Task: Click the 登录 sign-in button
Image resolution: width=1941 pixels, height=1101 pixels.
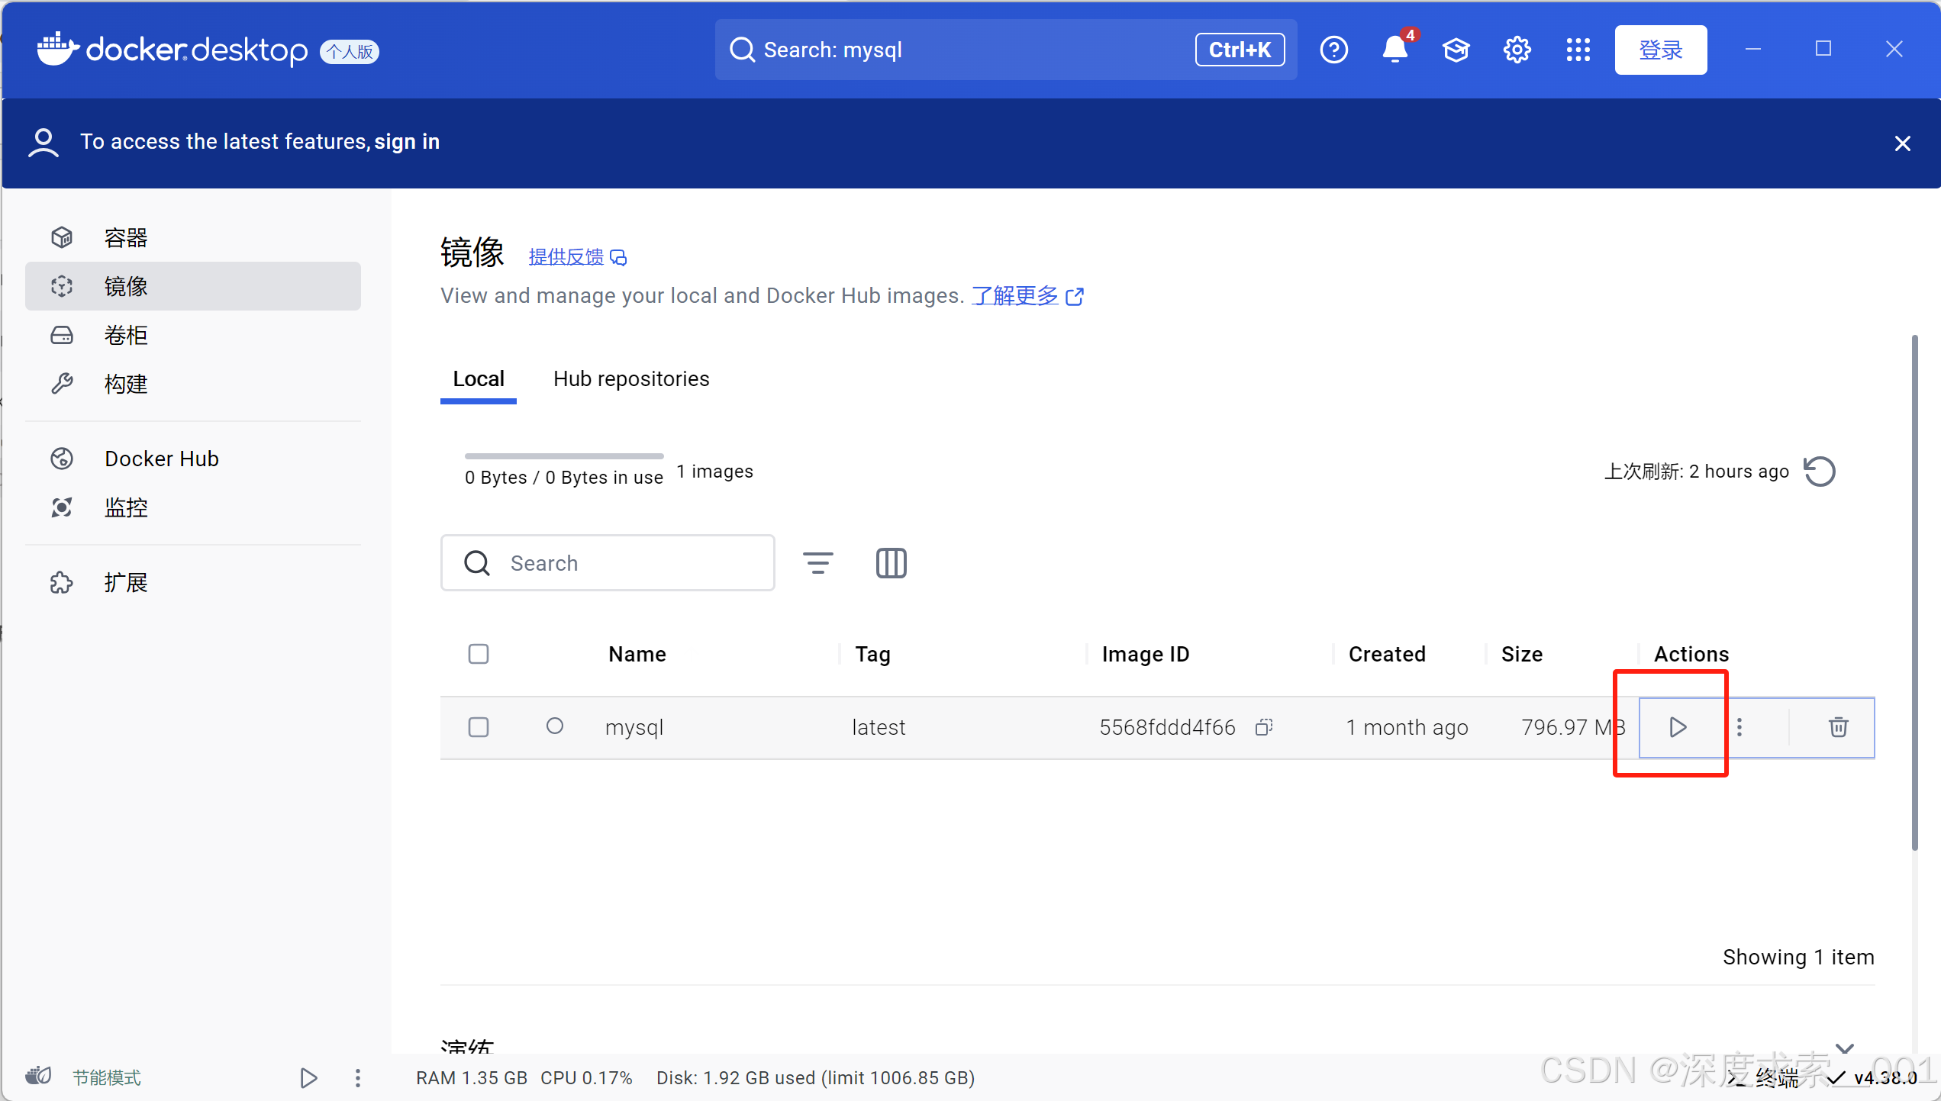Action: 1660,50
